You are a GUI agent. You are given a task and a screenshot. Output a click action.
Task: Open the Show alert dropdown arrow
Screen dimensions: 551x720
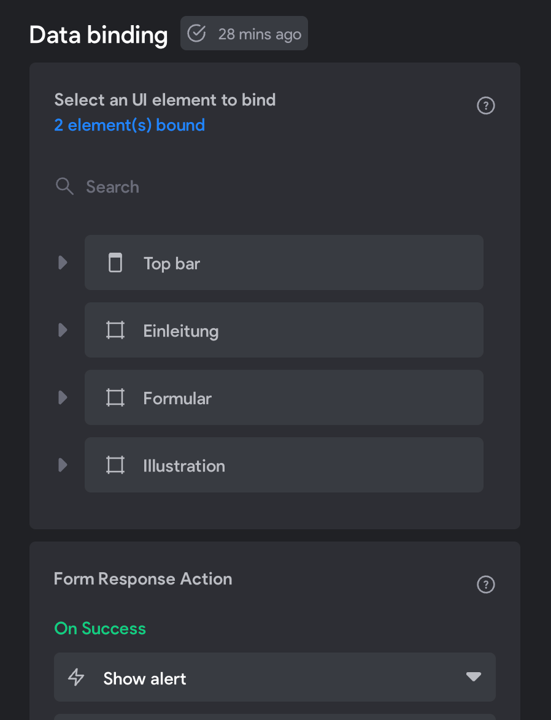[473, 676]
